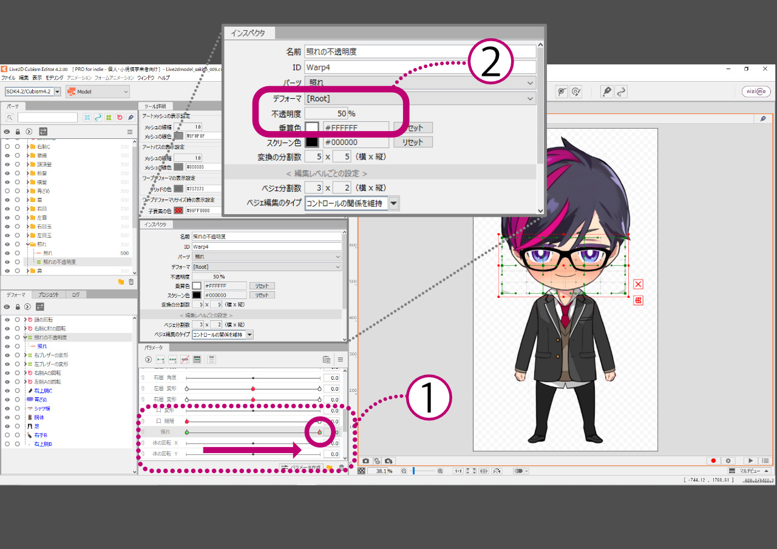777x549 pixels.
Task: Click the zoom in magnifier in the status bar
Action: click(440, 471)
